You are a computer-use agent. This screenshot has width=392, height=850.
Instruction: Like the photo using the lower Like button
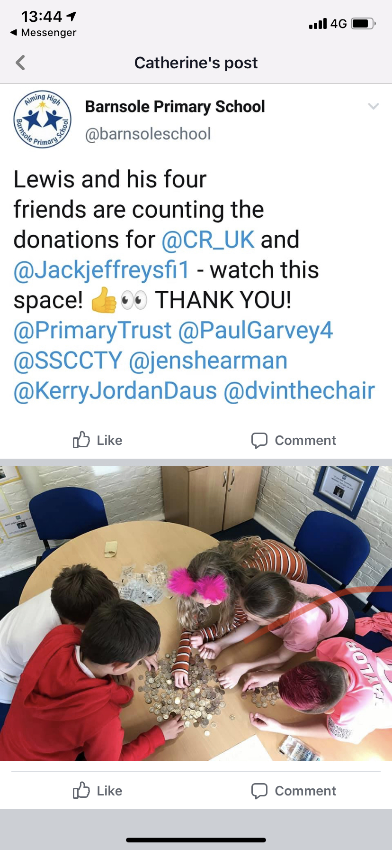pos(98,791)
